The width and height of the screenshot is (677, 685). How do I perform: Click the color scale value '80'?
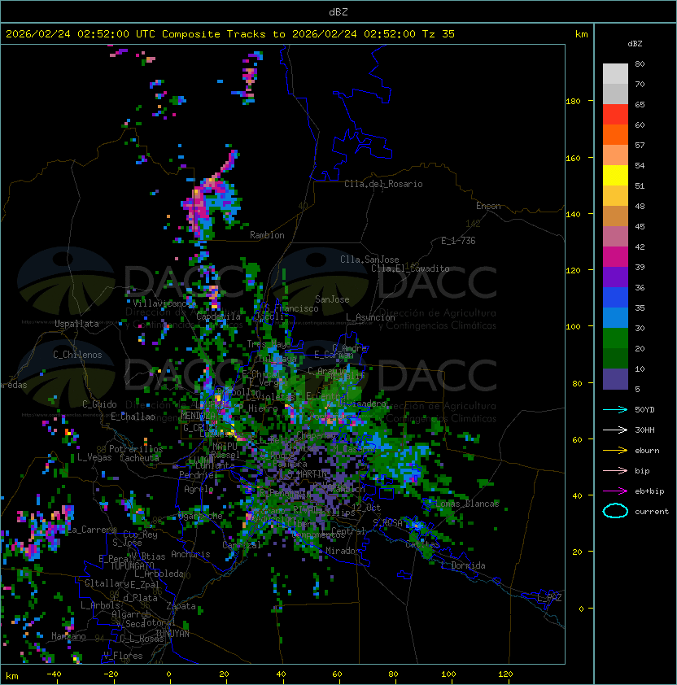point(640,63)
